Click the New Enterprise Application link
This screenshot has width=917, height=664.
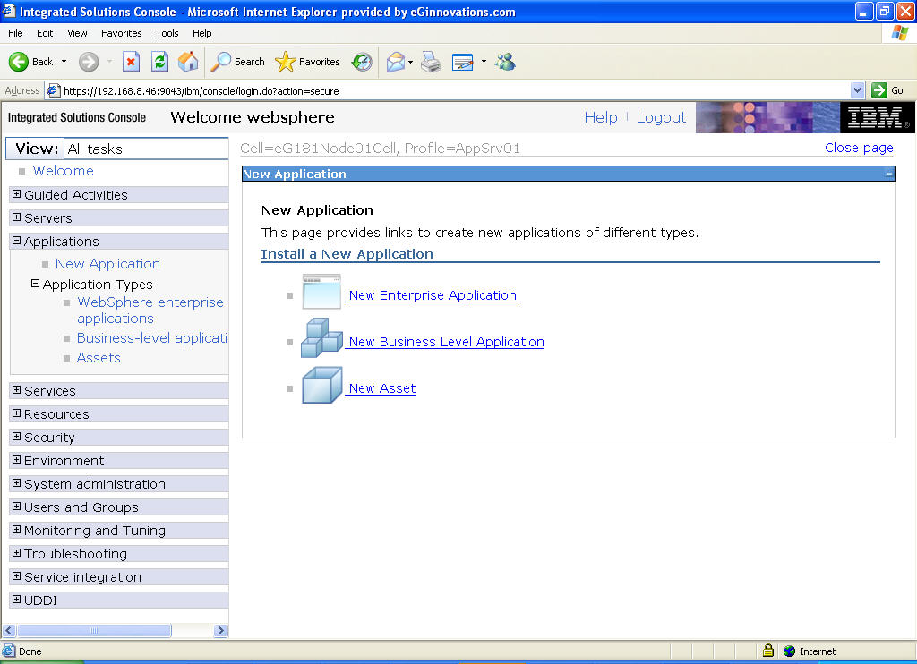433,295
